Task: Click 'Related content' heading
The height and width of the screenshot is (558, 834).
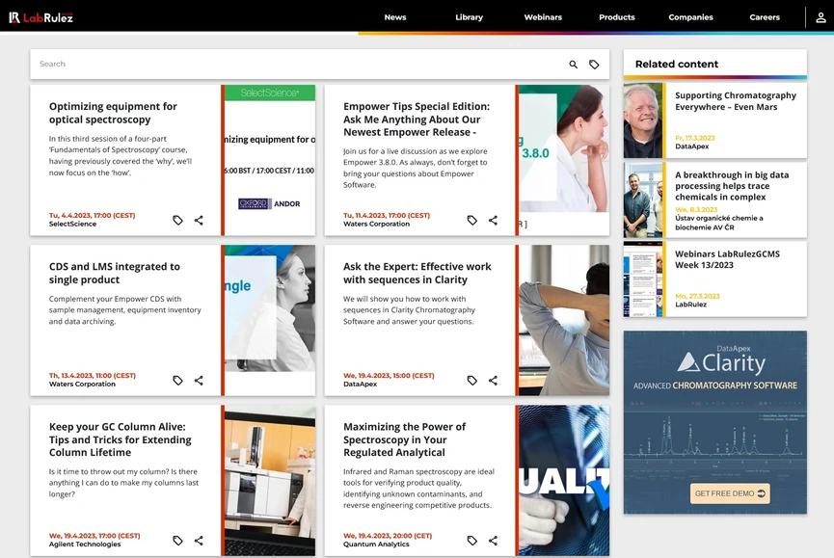Action: [x=677, y=64]
